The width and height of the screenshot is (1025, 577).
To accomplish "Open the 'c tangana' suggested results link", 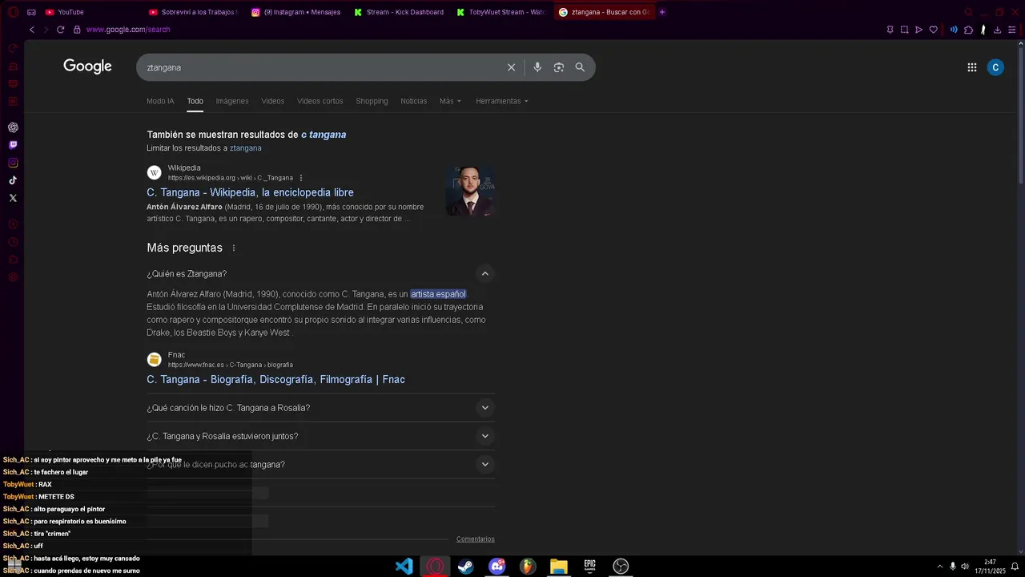I will [x=324, y=135].
